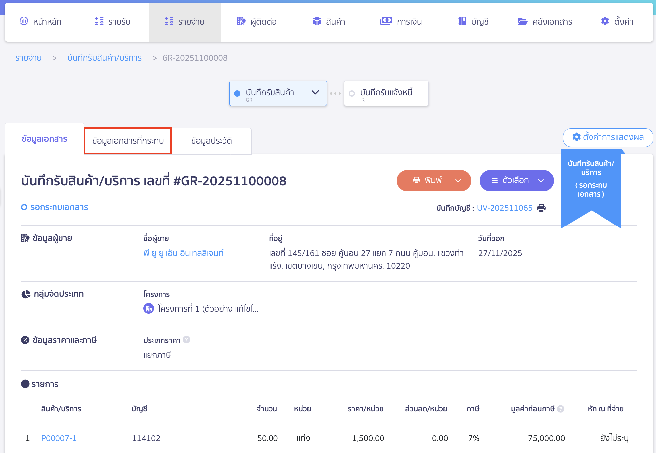Viewport: 656px width, 453px height.
Task: Click the home dashboard icon in navbar
Action: click(x=24, y=21)
